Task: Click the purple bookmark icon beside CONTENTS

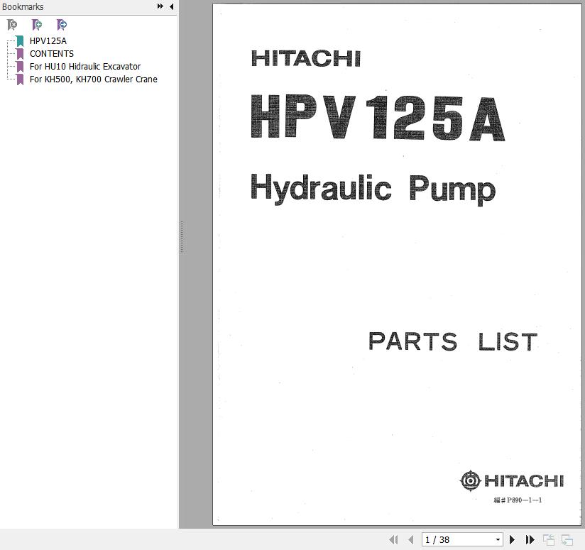Action: [x=20, y=54]
